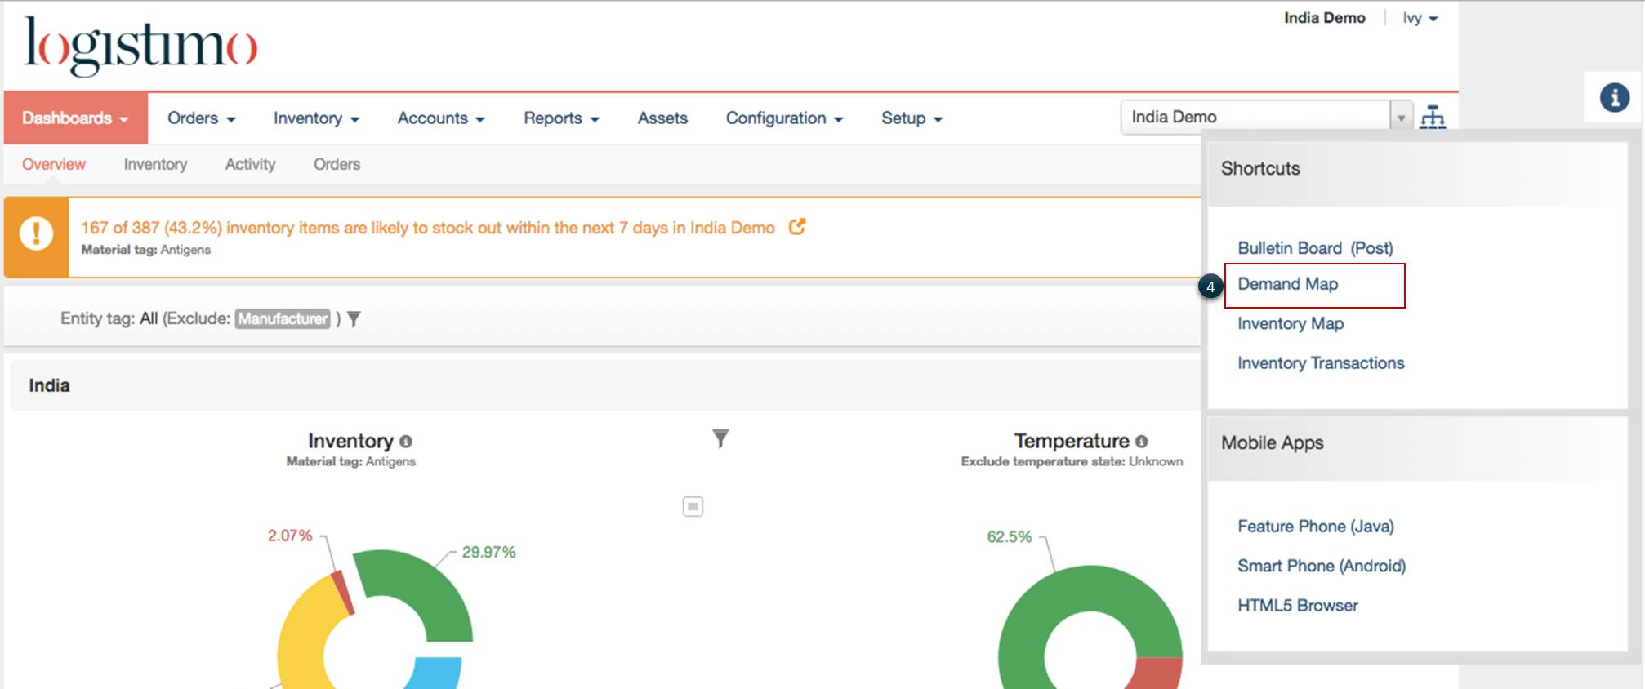This screenshot has height=689, width=1645.
Task: Click the India Demo domain input field
Action: click(1255, 118)
